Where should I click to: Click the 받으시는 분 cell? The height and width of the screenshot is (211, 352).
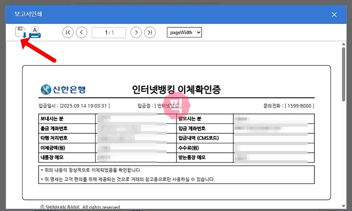(205, 119)
